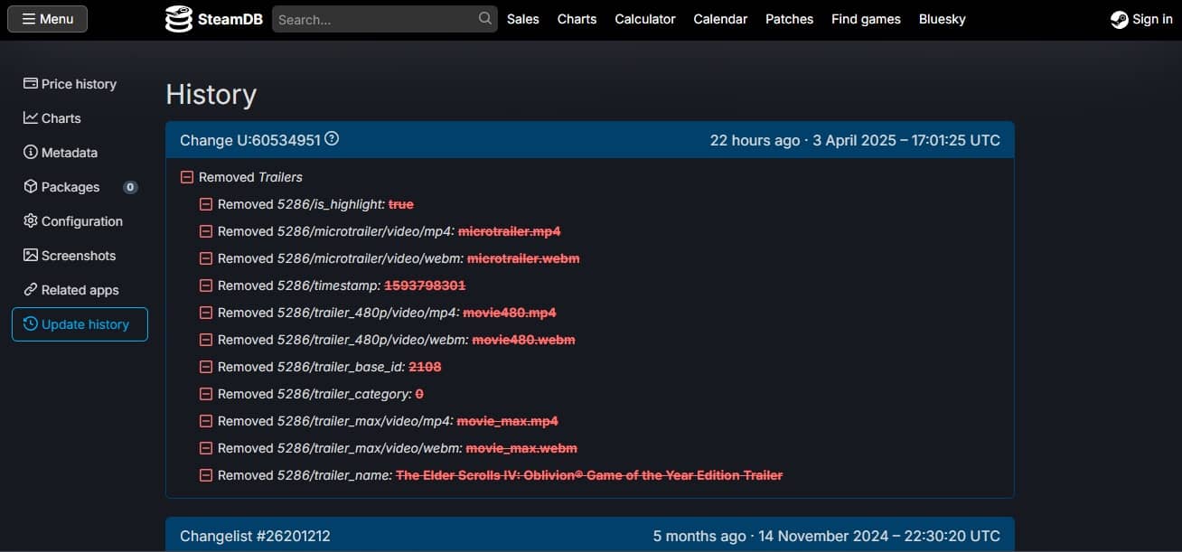Click minus icon for trailer_name row

pyautogui.click(x=206, y=475)
